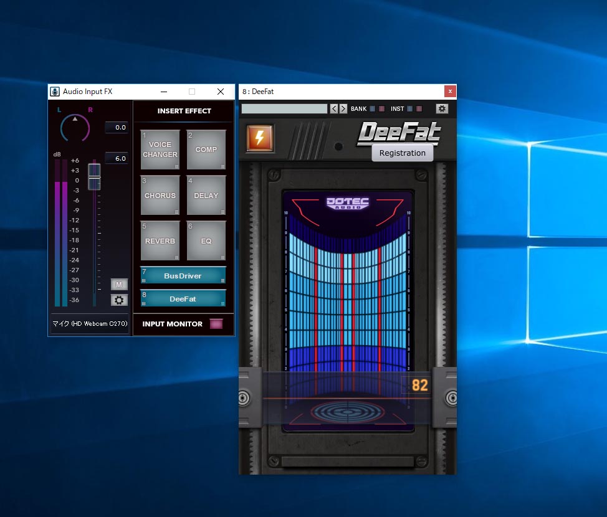Enable the COMP effect slot
The height and width of the screenshot is (517, 607).
point(206,149)
